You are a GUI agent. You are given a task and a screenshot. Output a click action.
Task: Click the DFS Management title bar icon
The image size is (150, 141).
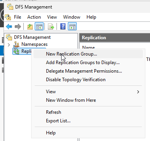tap(10, 7)
